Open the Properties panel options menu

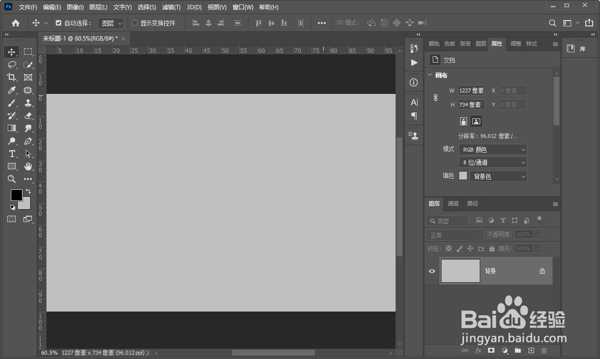coord(556,44)
